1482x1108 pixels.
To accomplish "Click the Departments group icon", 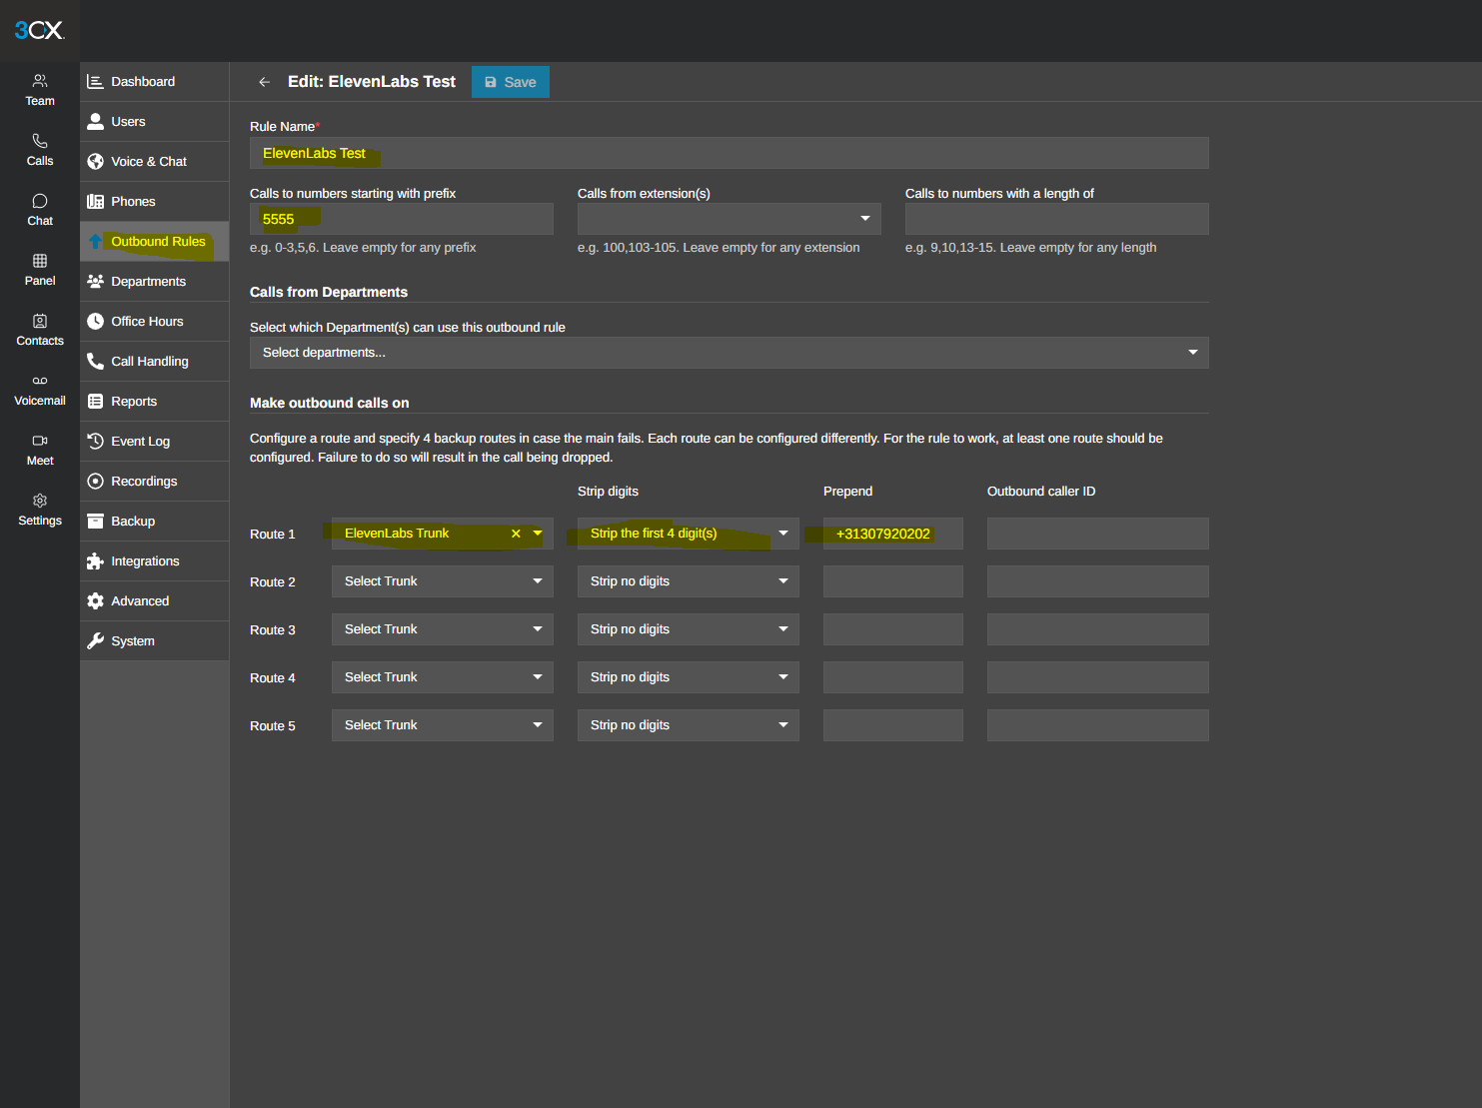I will 95,282.
